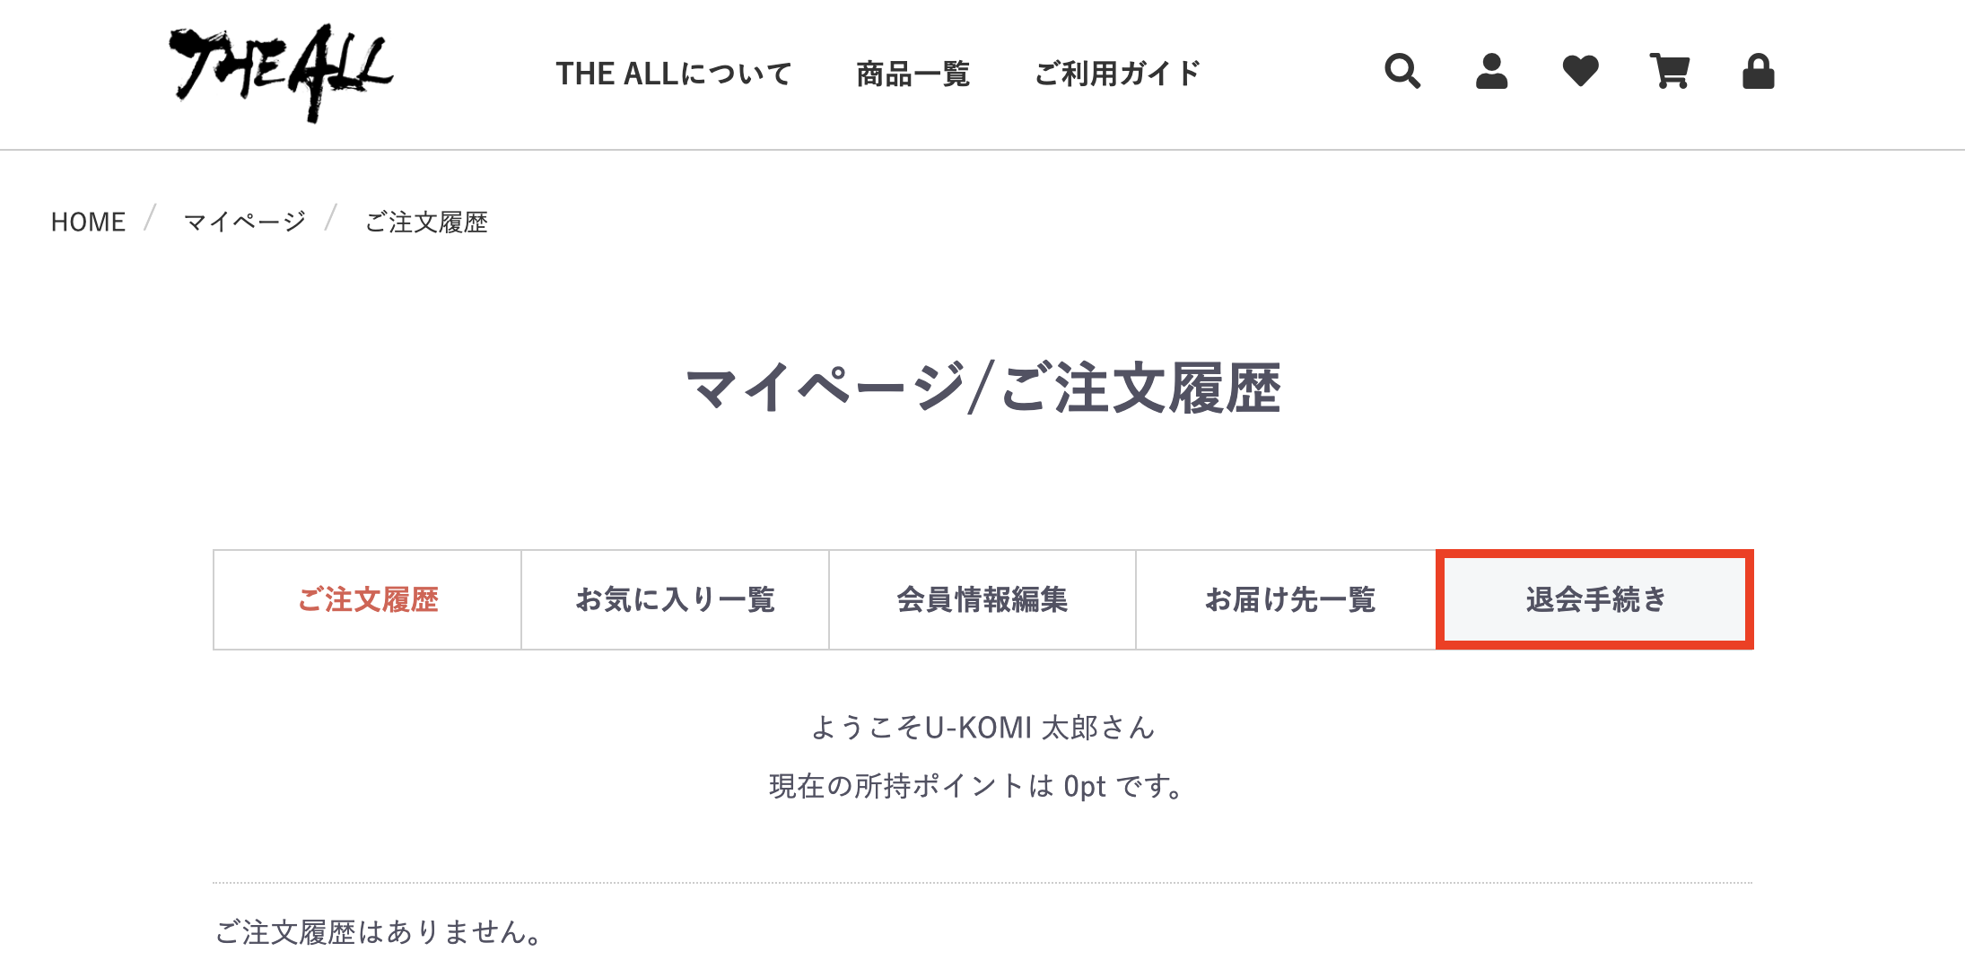Click the padlock icon in header

[x=1758, y=71]
